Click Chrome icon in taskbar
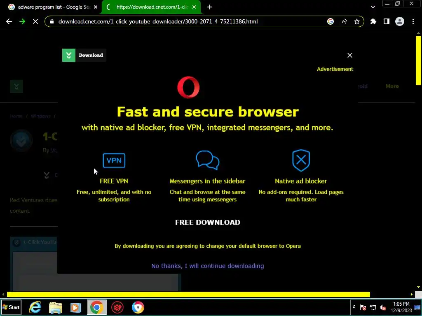This screenshot has width=422, height=316. pos(96,307)
